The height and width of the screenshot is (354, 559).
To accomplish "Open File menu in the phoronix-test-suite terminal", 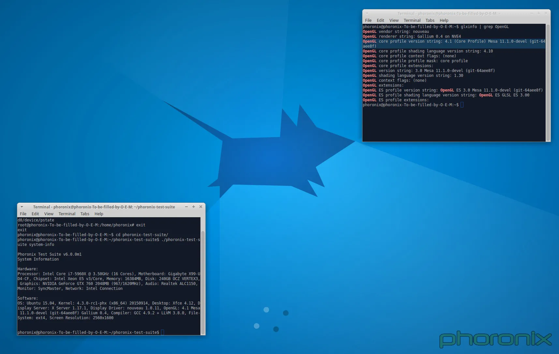I will pyautogui.click(x=23, y=214).
